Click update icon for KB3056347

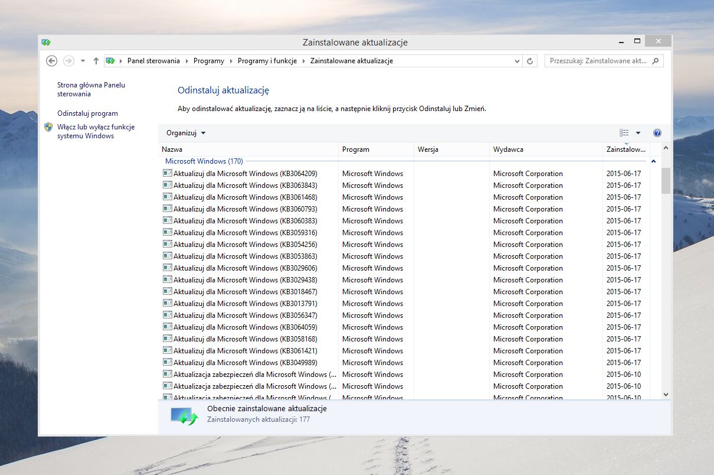coord(168,315)
